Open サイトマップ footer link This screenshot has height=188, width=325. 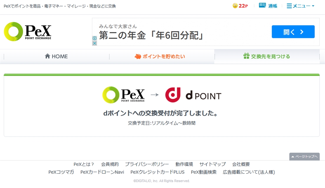pyautogui.click(x=213, y=165)
